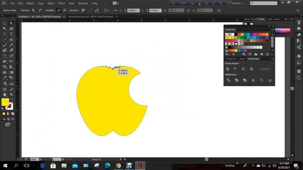Viewport: 303px width, 170px height.
Task: Click the yellow Fill color box
Action: [x=5, y=102]
